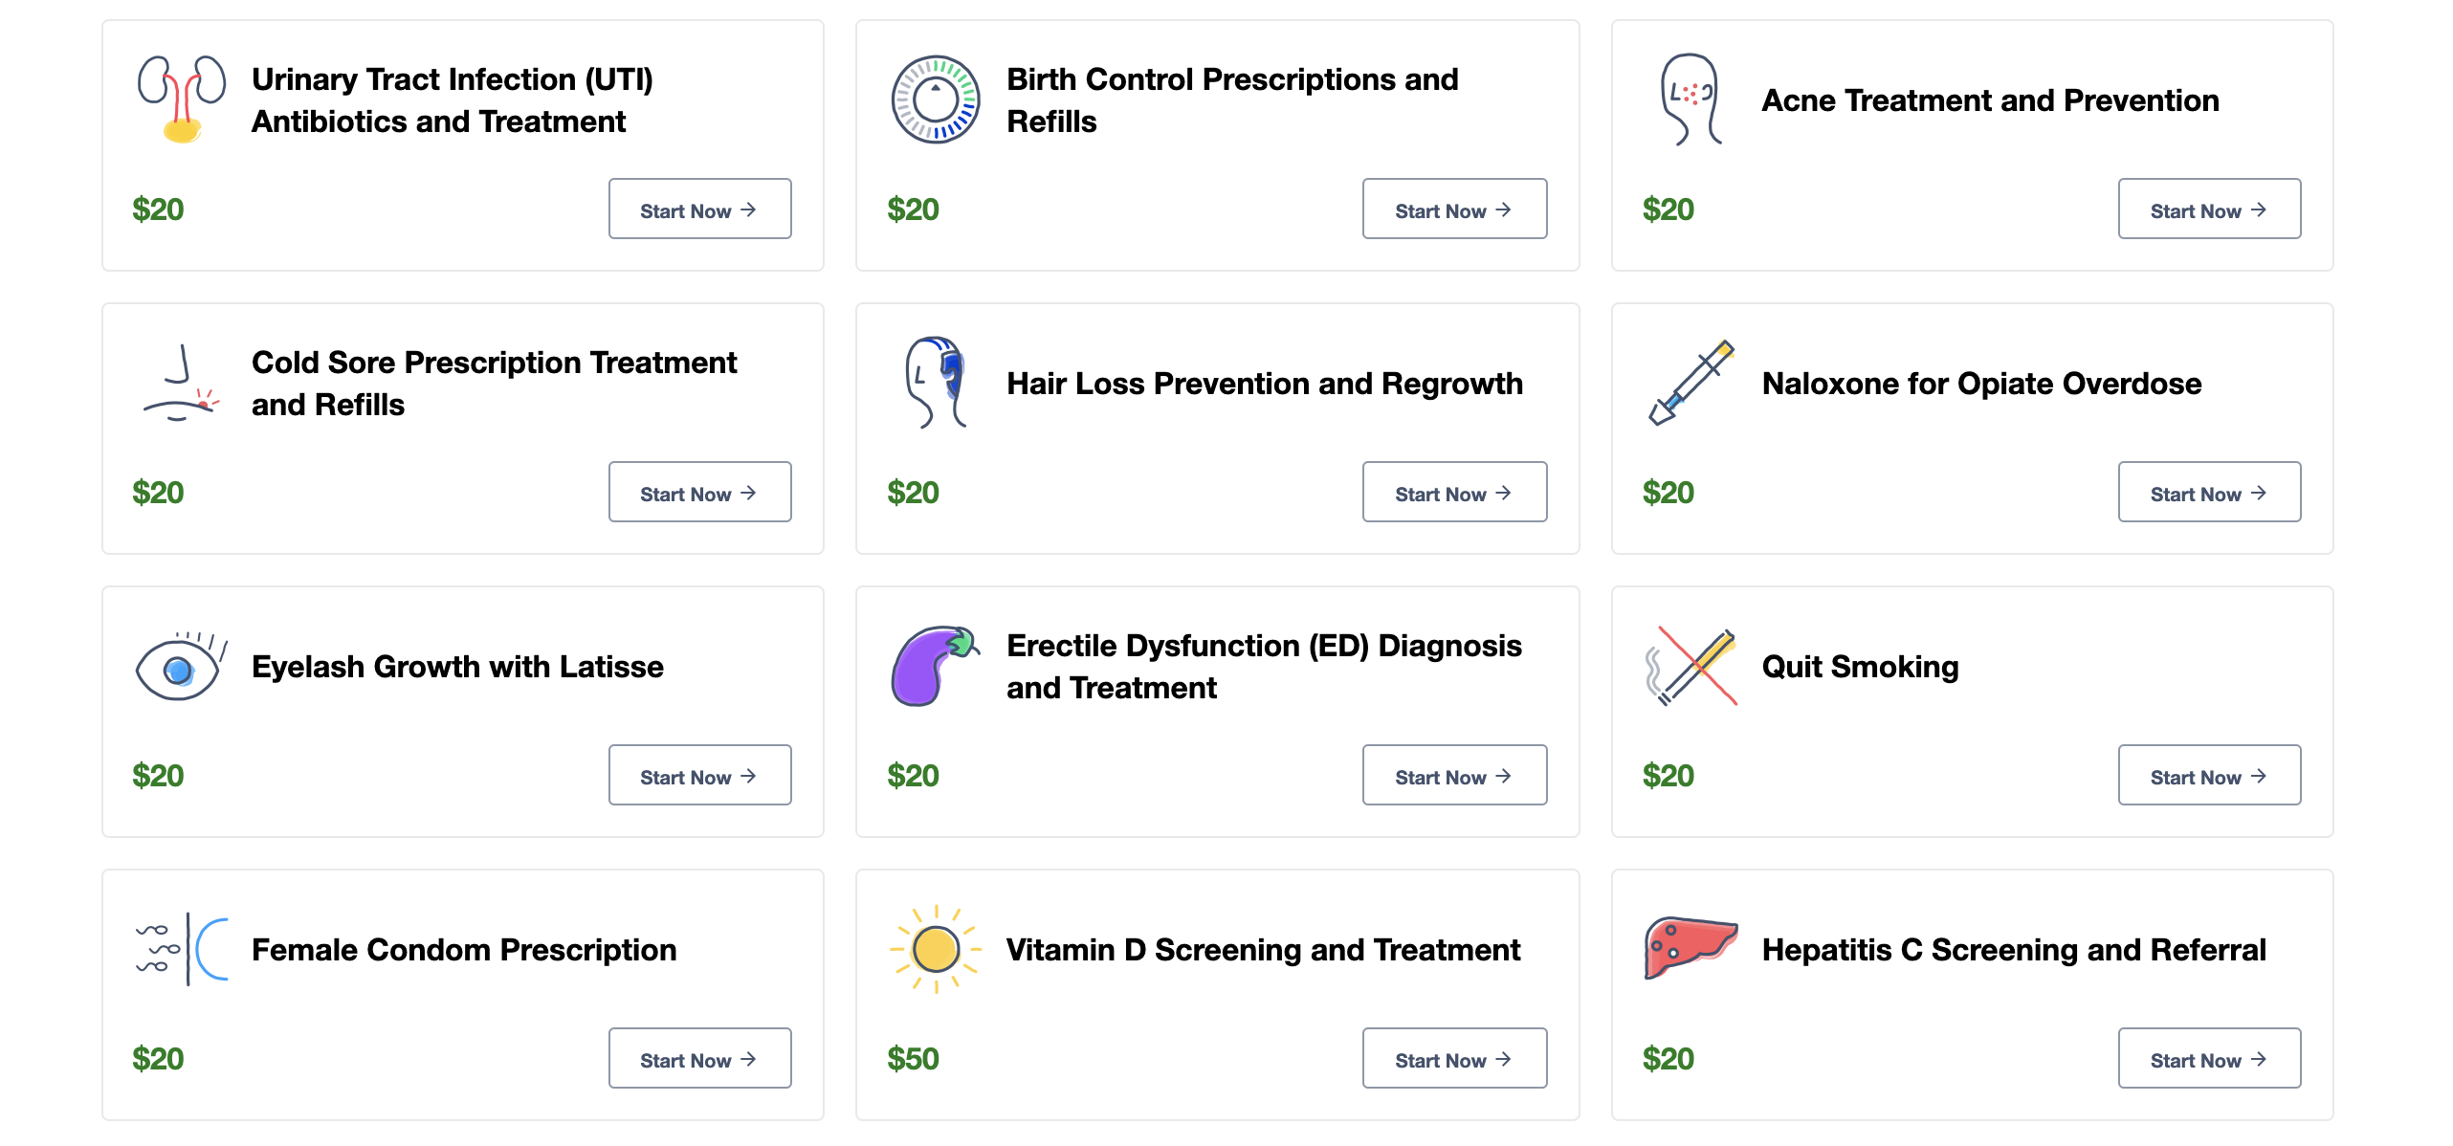Open the Hepatitis C Screening and Referral title

coord(2013,950)
